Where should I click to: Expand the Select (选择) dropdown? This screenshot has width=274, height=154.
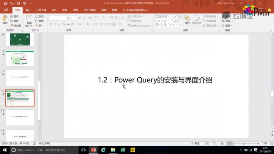point(227,26)
